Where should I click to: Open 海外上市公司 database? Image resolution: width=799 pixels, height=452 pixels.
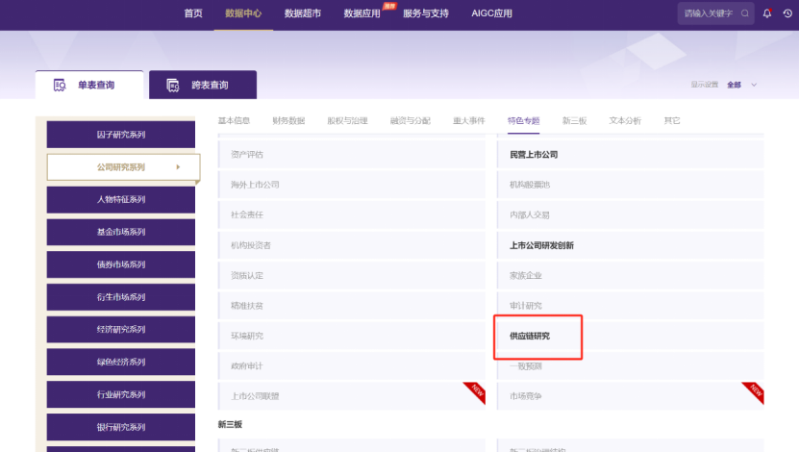point(352,185)
